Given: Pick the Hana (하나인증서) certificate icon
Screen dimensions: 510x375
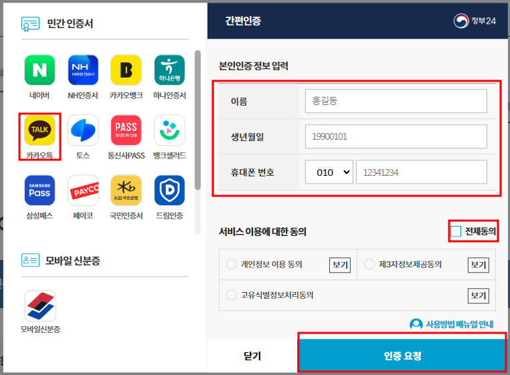Looking at the screenshot, I should [169, 70].
